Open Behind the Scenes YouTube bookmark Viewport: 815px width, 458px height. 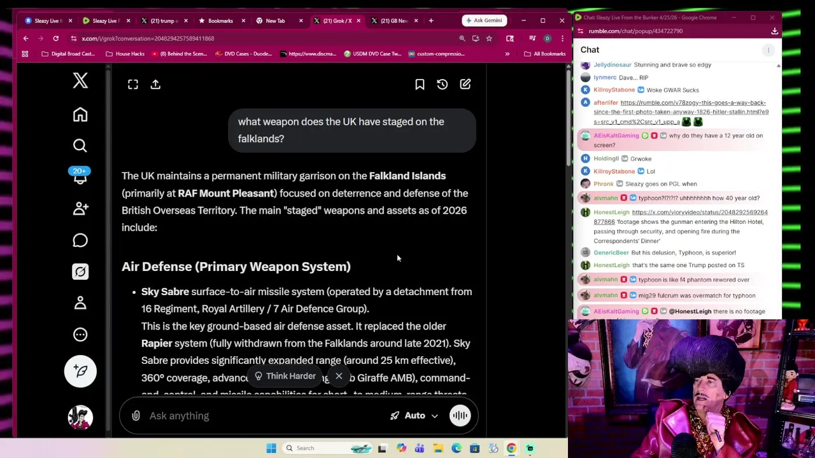(180, 54)
